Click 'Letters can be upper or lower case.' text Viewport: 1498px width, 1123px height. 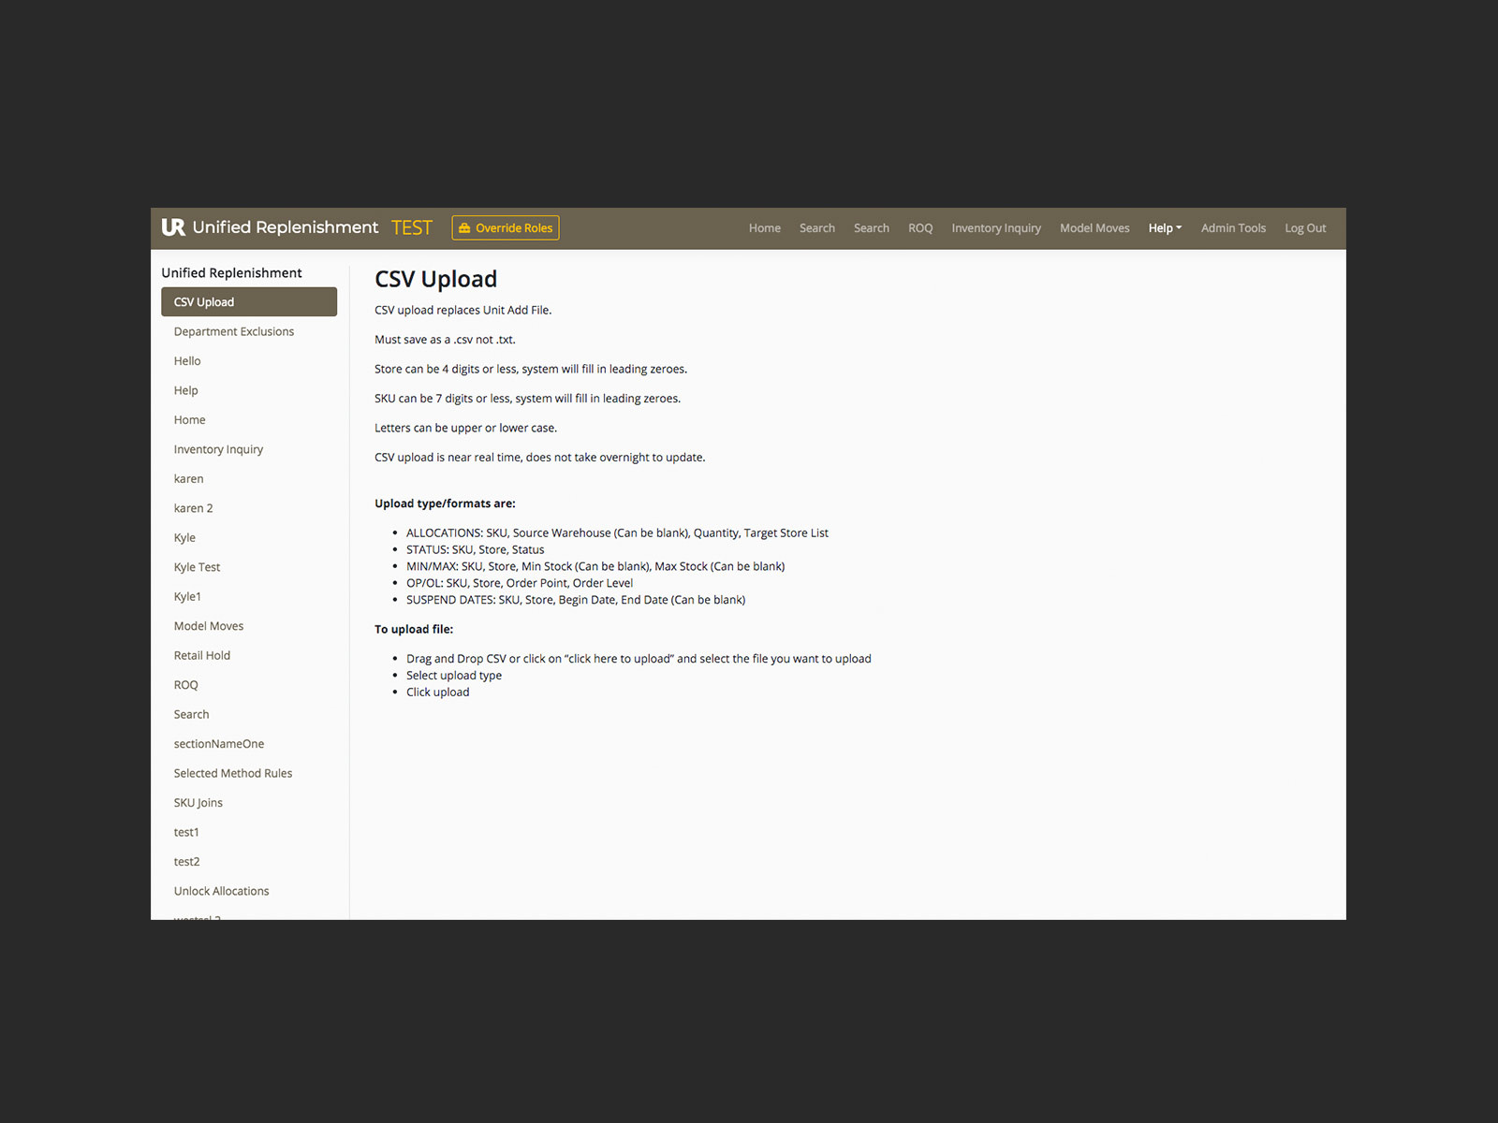[x=465, y=429]
